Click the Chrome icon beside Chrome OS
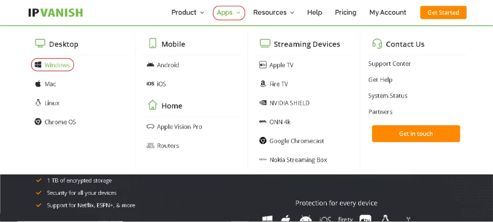 point(38,122)
